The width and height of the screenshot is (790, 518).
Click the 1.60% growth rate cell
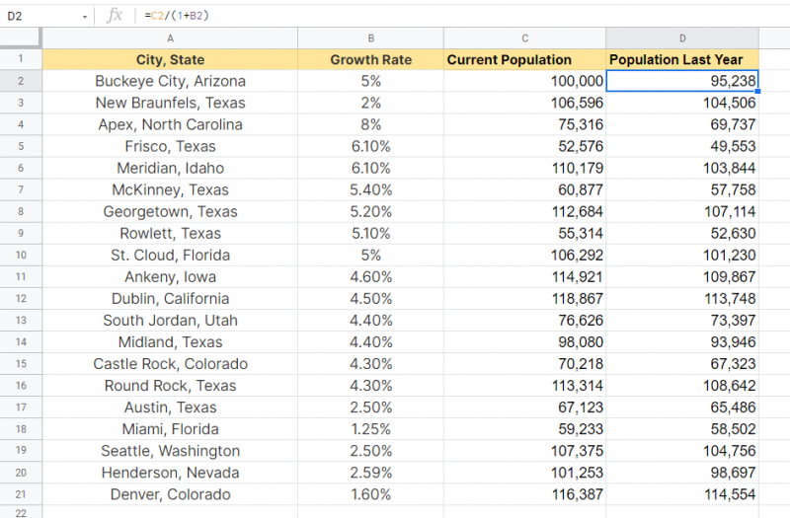[x=371, y=494]
